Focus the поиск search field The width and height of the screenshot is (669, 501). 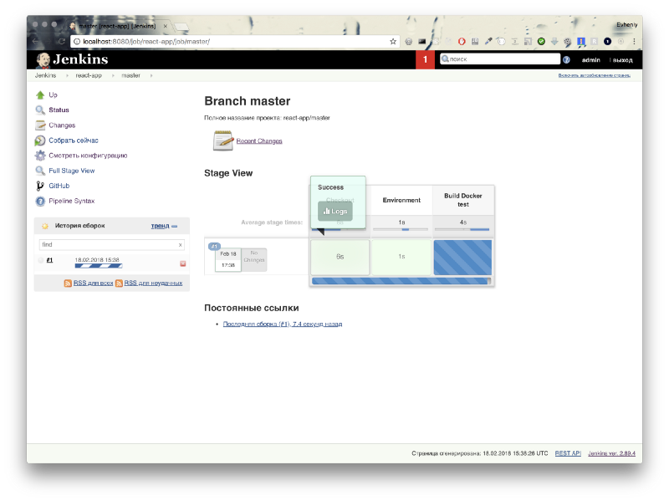(500, 59)
